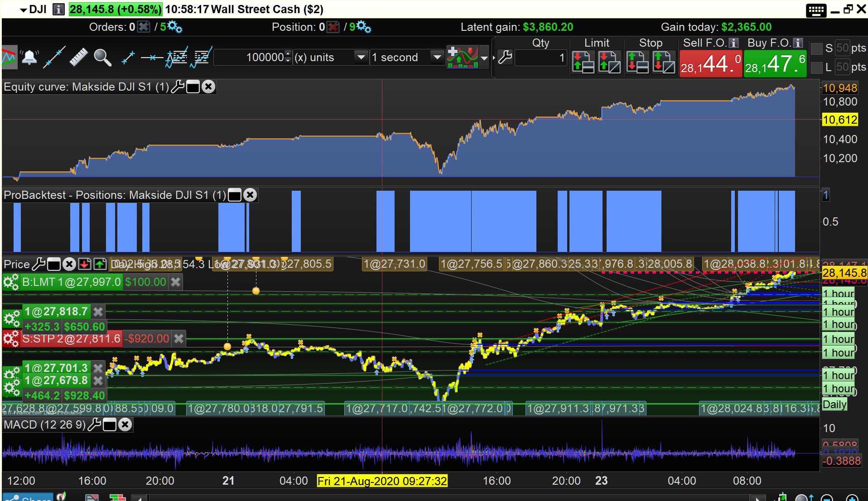
Task: Open Equity curve panel wrench settings
Action: [x=178, y=87]
